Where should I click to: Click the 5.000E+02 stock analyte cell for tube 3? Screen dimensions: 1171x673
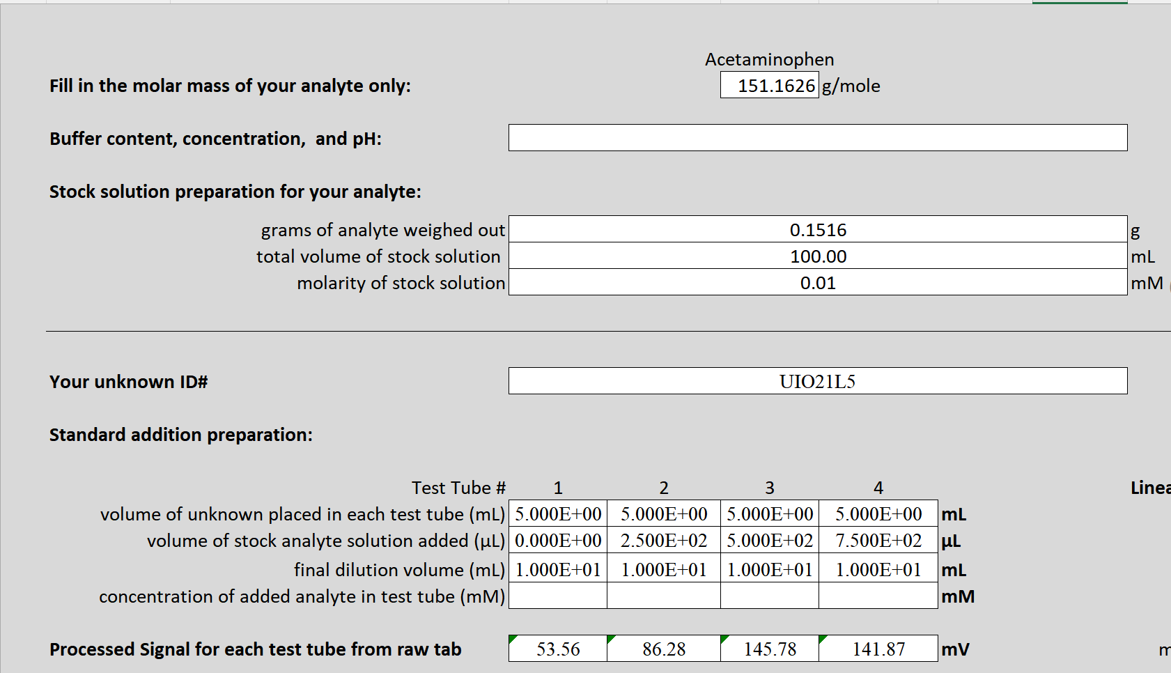click(769, 541)
